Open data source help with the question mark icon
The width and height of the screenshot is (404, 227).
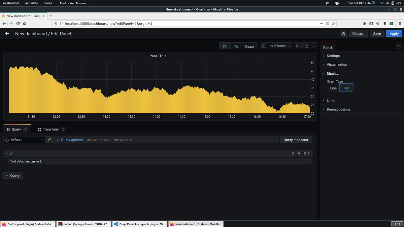50,140
